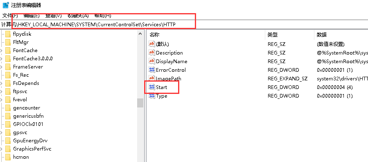Viewport: 368px width, 162px height.
Task: Select the GPIOClx0101 folder icon
Action: click(8, 124)
